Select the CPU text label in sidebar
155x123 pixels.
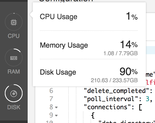tap(14, 36)
